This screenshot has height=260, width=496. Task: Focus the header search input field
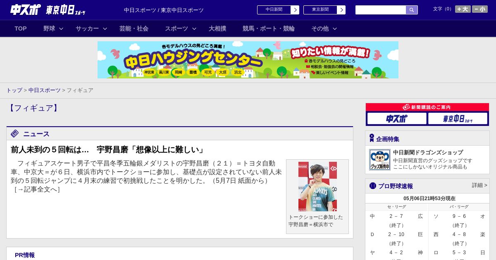click(x=381, y=10)
